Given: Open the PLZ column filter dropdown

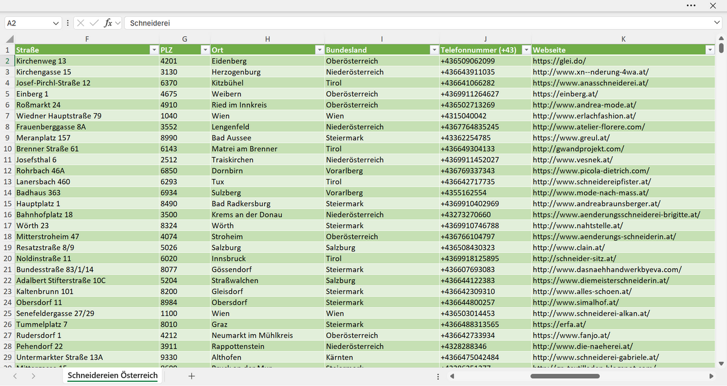Looking at the screenshot, I should [x=205, y=50].
